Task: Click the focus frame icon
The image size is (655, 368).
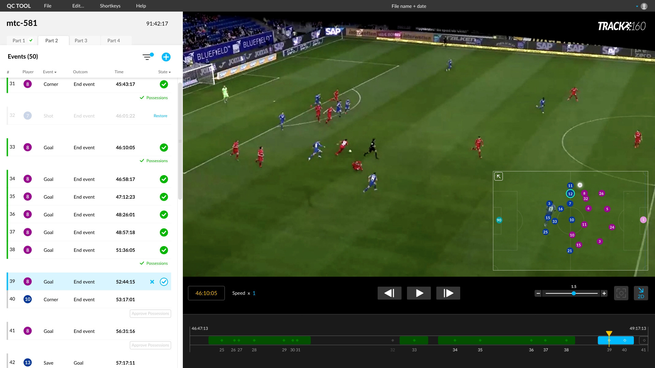Action: [x=621, y=293]
